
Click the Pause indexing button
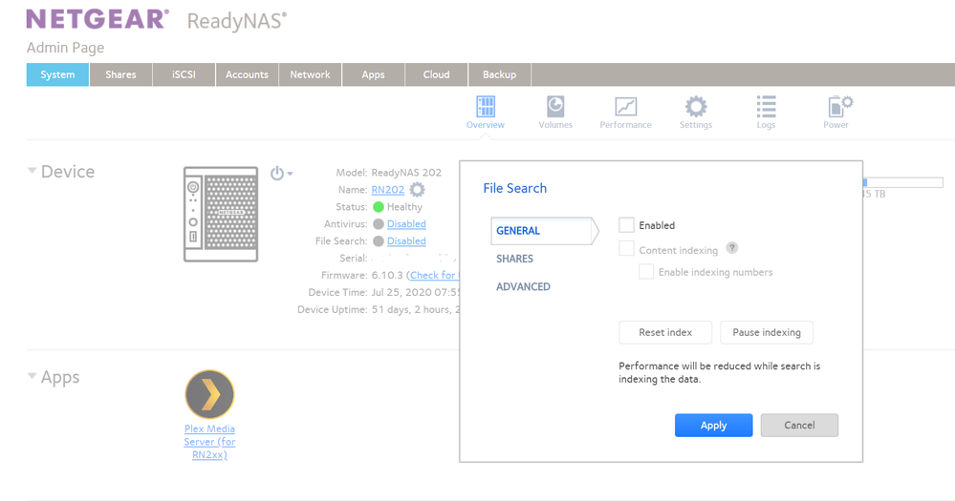[766, 333]
